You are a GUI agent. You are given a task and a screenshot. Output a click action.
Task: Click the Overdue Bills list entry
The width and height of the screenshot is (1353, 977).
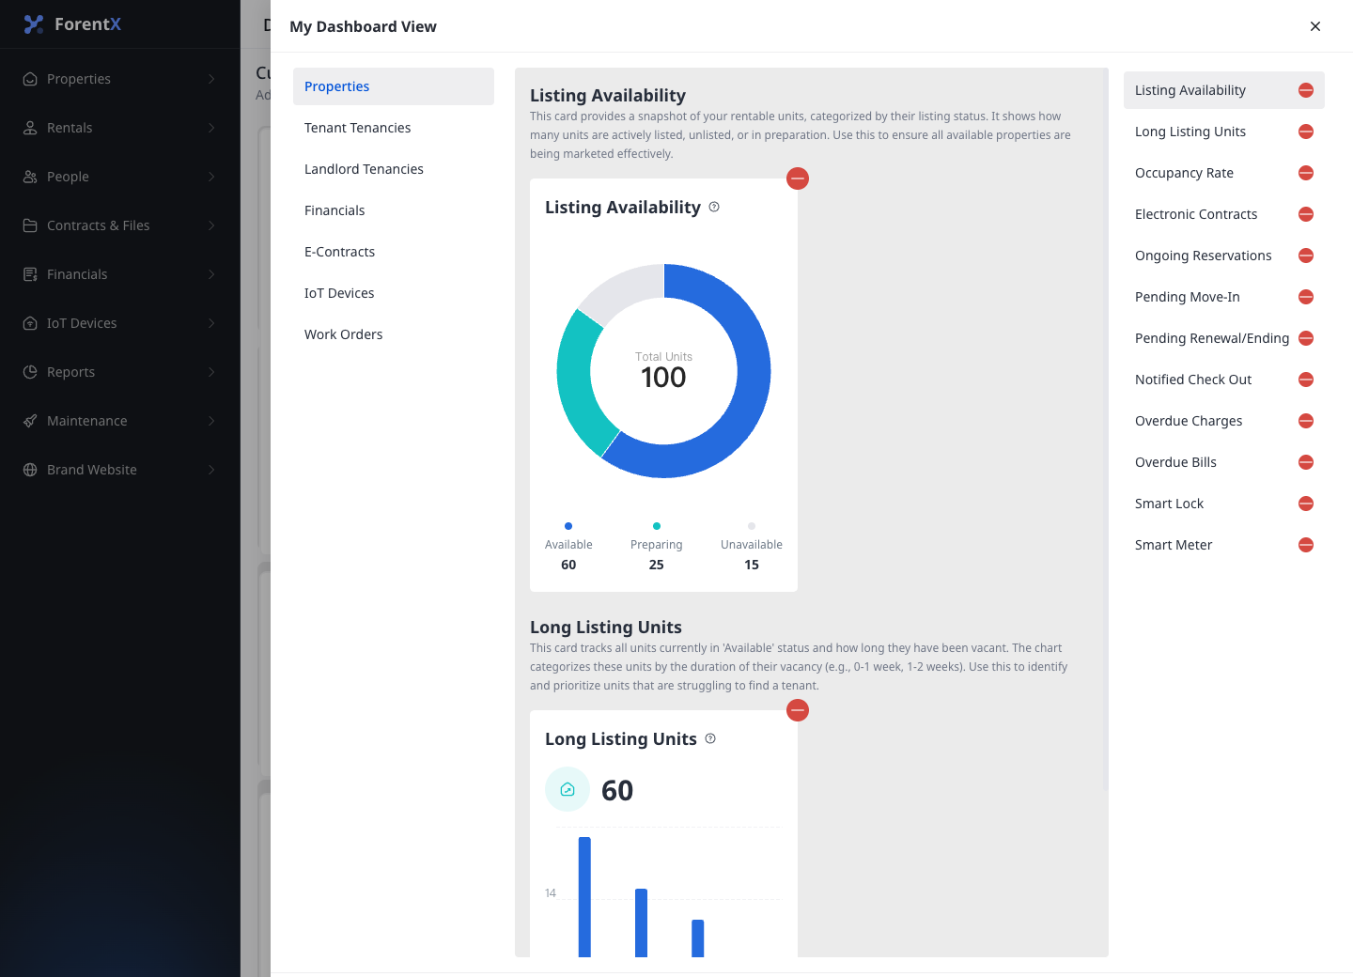1224,462
